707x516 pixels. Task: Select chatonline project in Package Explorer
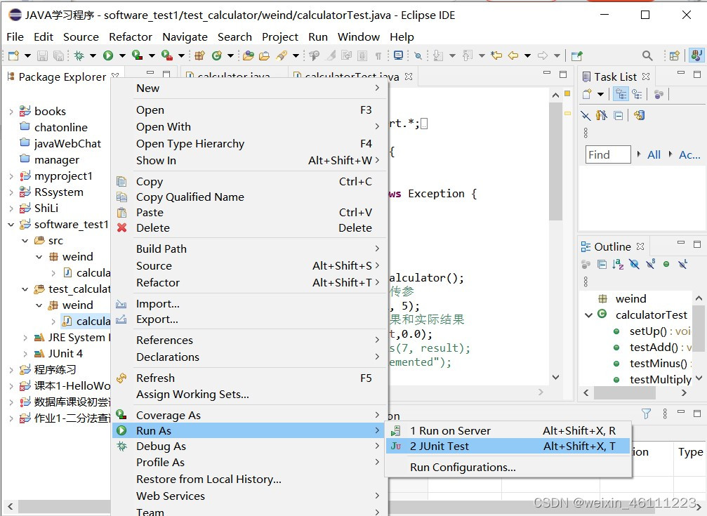(61, 128)
